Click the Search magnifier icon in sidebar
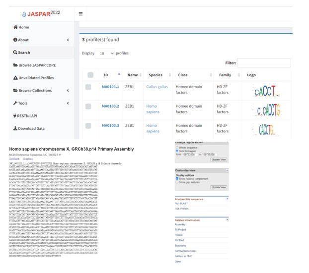This screenshot has height=273, width=309. pyautogui.click(x=15, y=53)
